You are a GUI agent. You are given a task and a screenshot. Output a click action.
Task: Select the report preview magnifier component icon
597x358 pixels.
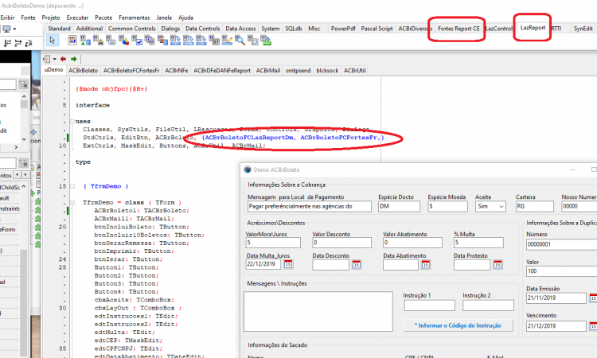coord(240,40)
